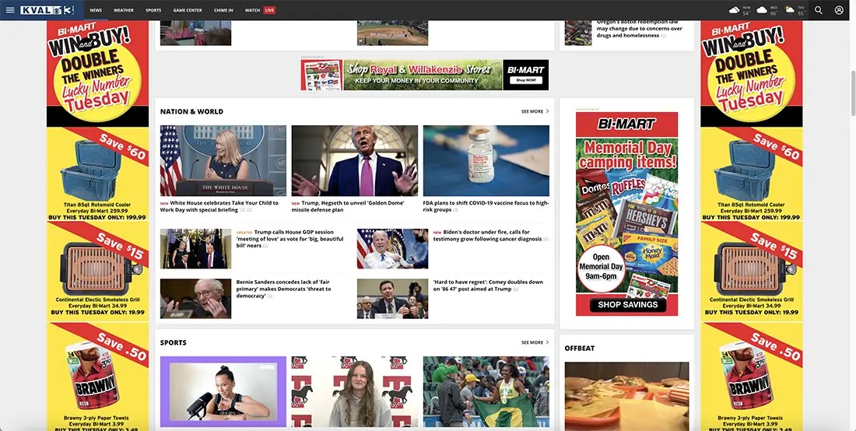This screenshot has width=856, height=431.
Task: Click the current cloudy weather icon
Action: coord(735,10)
